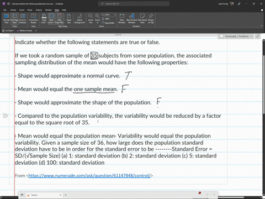Image resolution: width=265 pixels, height=199 pixels.
Task: Click text '(d) 100: standard deviation'
Action: pyautogui.click(x=72, y=163)
